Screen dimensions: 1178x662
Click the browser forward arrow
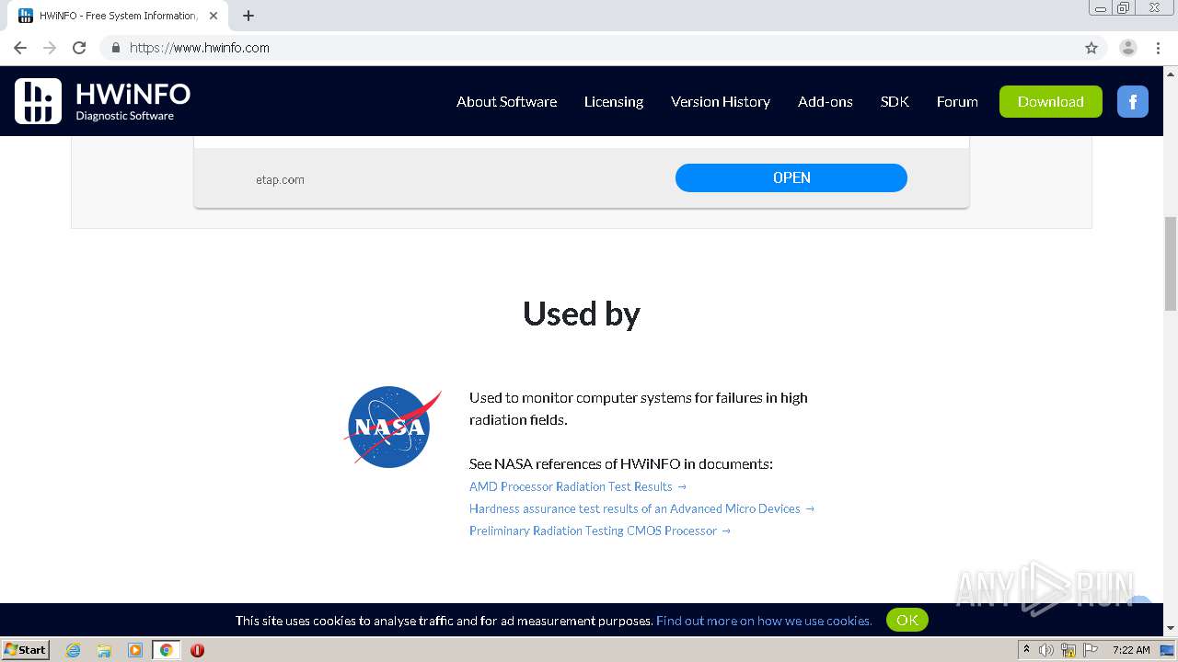click(50, 48)
